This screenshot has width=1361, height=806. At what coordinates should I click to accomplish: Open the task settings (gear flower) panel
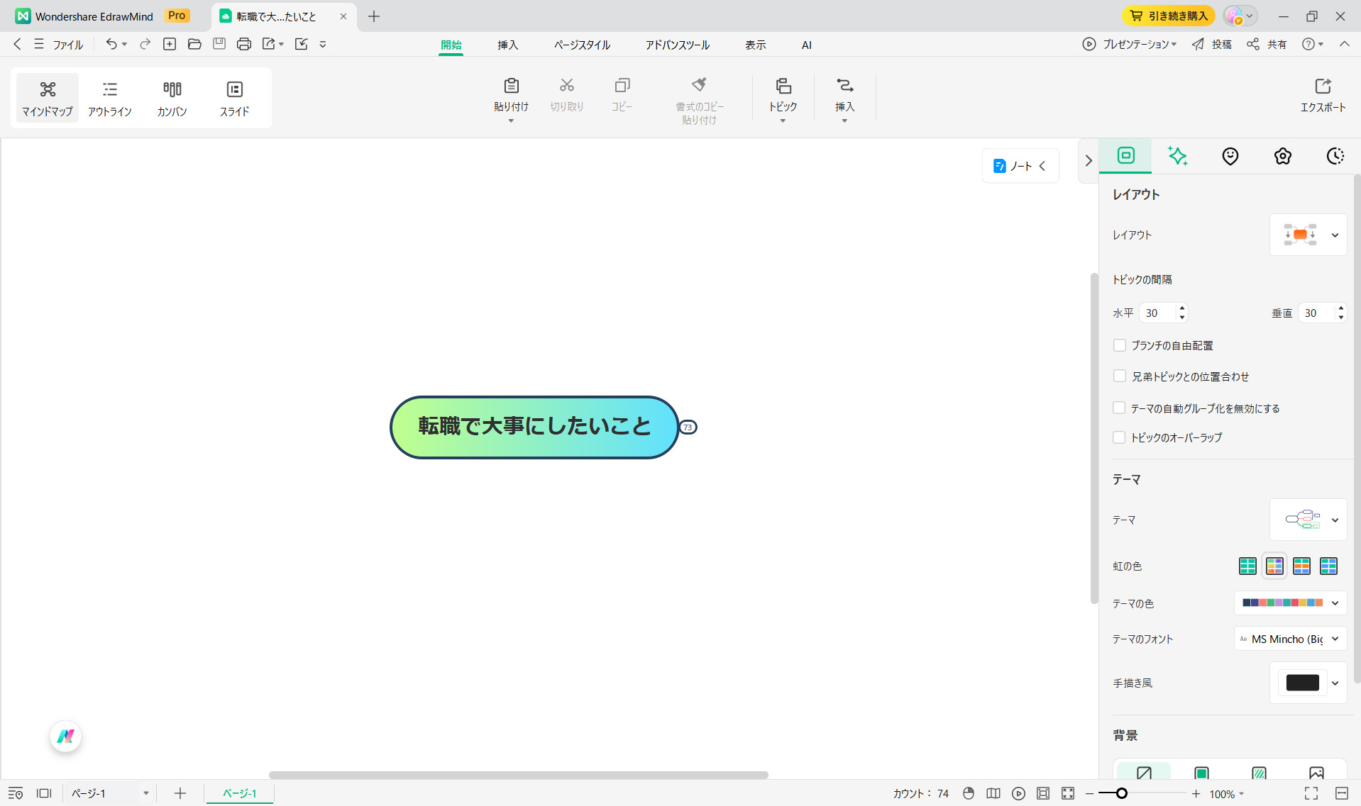point(1282,156)
